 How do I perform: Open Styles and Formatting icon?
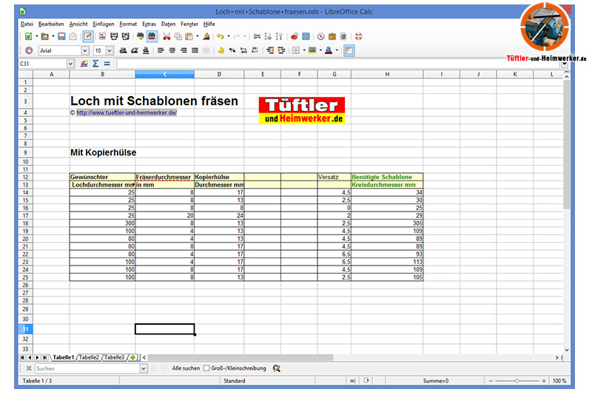pyautogui.click(x=29, y=50)
